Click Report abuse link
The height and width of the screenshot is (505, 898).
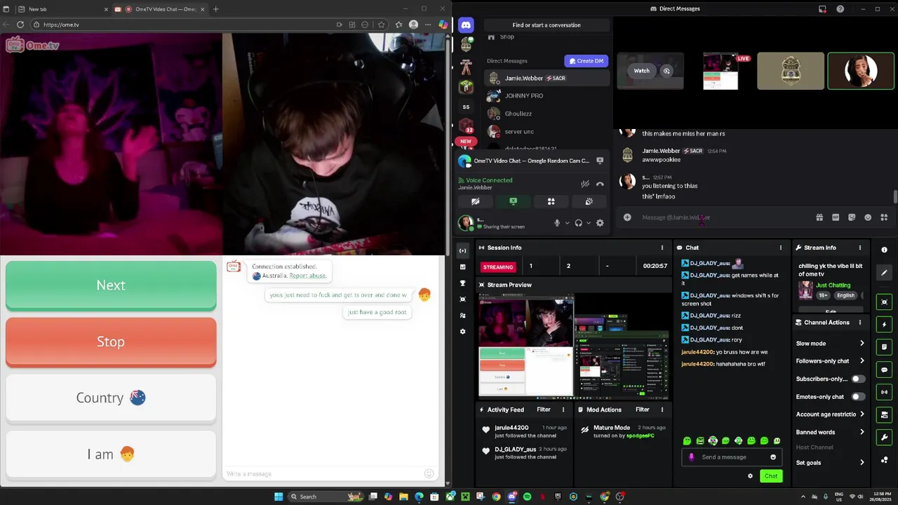(x=307, y=276)
